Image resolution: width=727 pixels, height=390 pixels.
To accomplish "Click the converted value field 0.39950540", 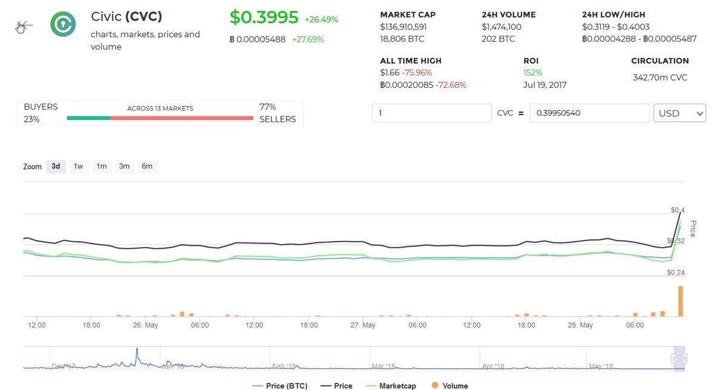I will pyautogui.click(x=589, y=113).
